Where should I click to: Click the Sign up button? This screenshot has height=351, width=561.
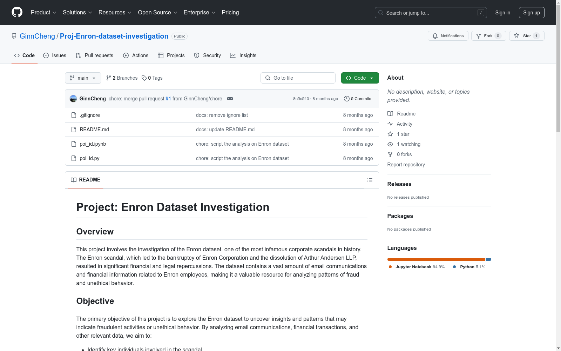[532, 13]
